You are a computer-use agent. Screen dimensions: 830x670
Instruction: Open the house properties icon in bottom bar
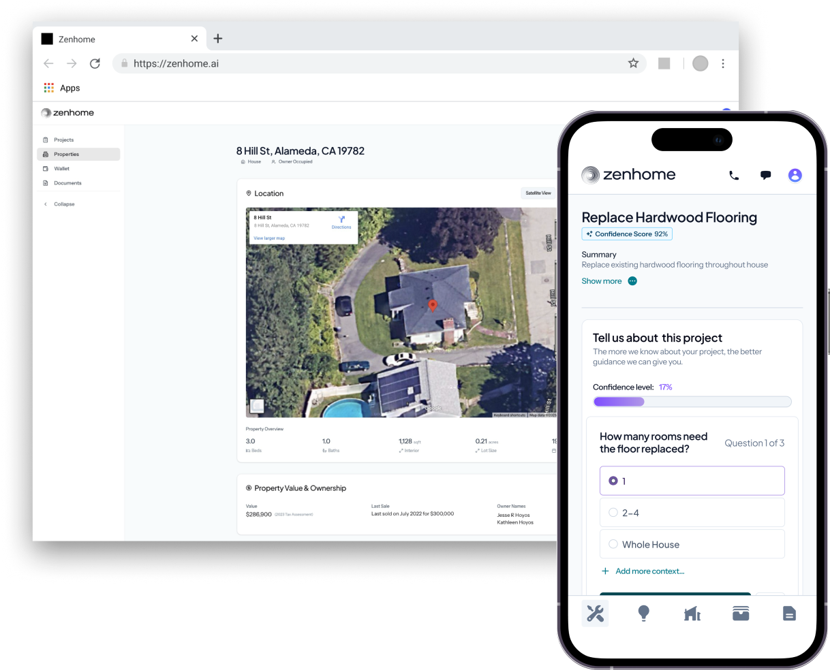click(x=692, y=613)
